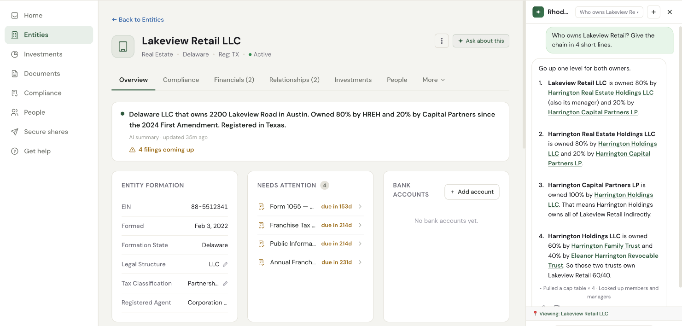The height and width of the screenshot is (326, 682).
Task: Click the Form 1065 filing icon
Action: coord(261,206)
